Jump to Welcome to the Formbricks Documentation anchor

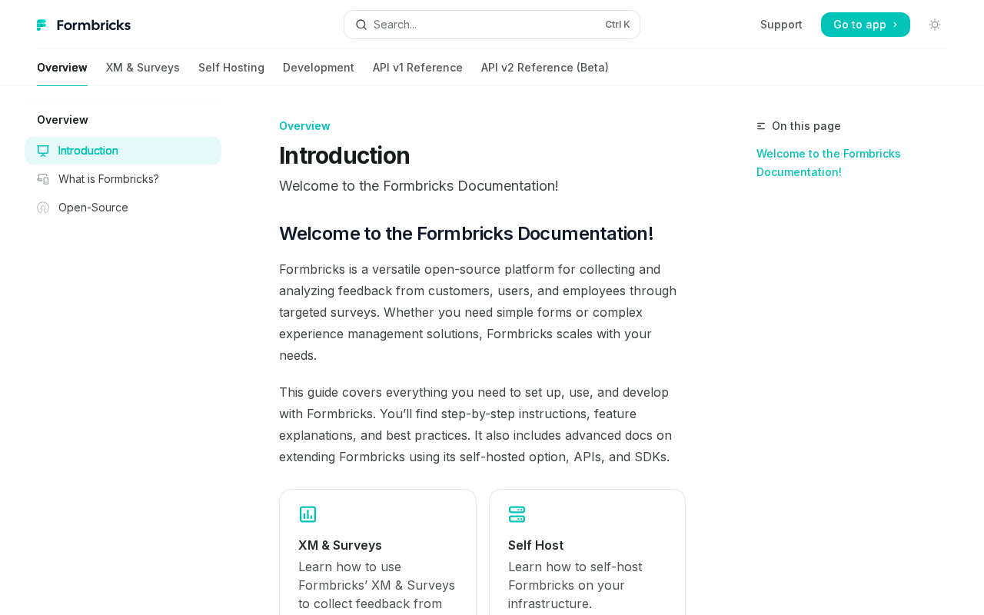click(829, 163)
